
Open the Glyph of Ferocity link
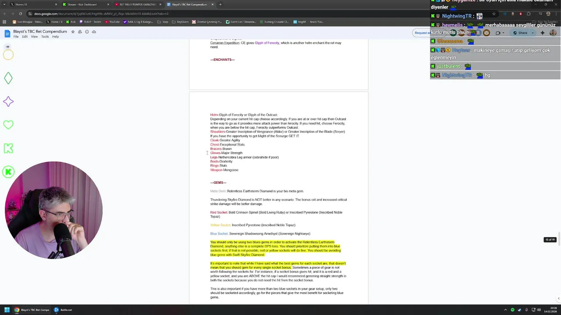(x=266, y=43)
